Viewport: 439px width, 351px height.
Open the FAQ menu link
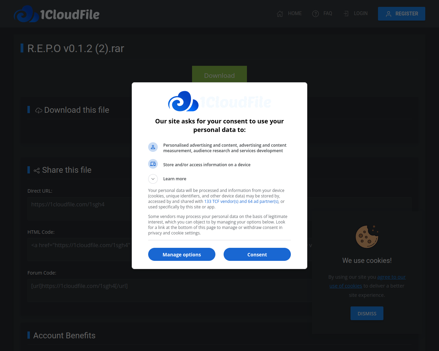point(328,13)
